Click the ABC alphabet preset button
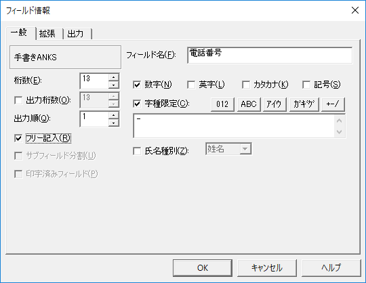The height and width of the screenshot is (283, 366). [249, 104]
